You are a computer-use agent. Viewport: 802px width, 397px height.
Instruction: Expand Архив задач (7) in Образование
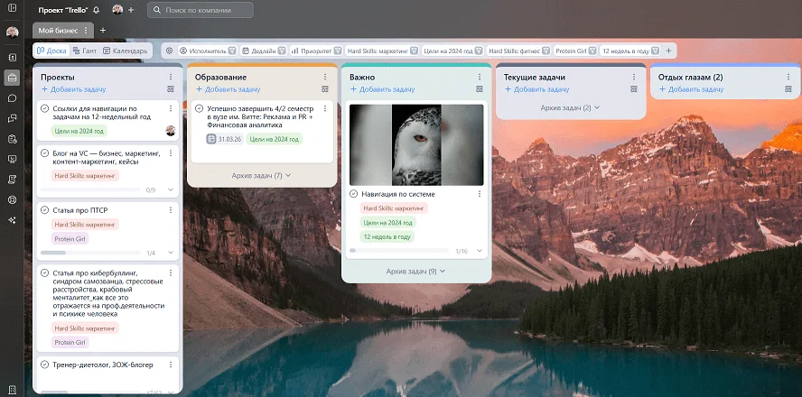pos(261,176)
